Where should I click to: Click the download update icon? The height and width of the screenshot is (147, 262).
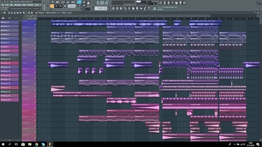[x=155, y=8]
